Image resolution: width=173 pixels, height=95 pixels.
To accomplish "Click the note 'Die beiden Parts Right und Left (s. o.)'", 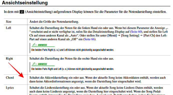I will [x=73, y=69].
